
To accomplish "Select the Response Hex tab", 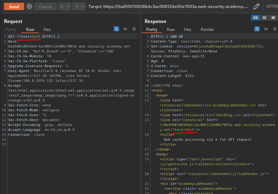I will (187, 29).
